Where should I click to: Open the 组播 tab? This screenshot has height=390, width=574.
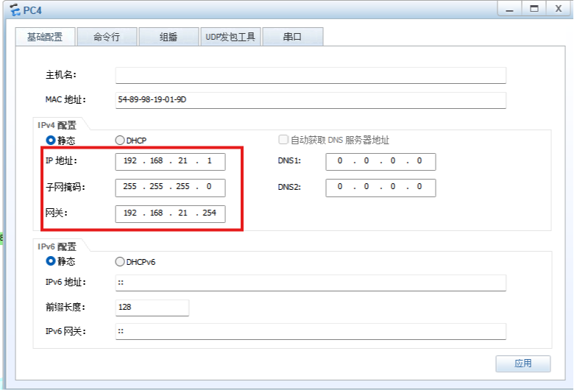169,37
